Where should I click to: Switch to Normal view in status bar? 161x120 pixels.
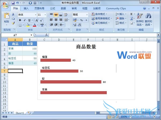pyautogui.click(x=109, y=117)
